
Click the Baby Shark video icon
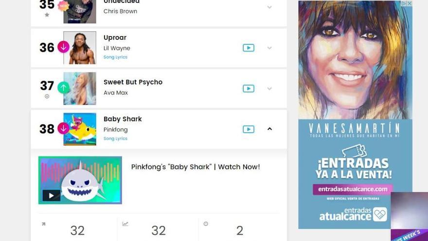tap(249, 129)
